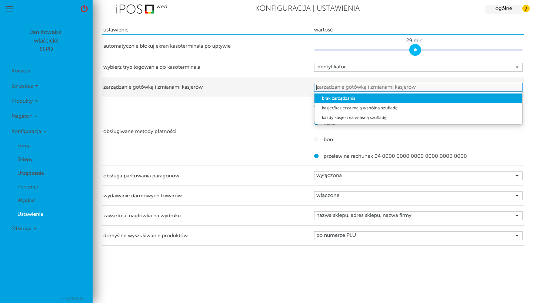Open the login mode dropdown showing identyfikator
Viewport: 533px width, 303px height.
click(418, 67)
